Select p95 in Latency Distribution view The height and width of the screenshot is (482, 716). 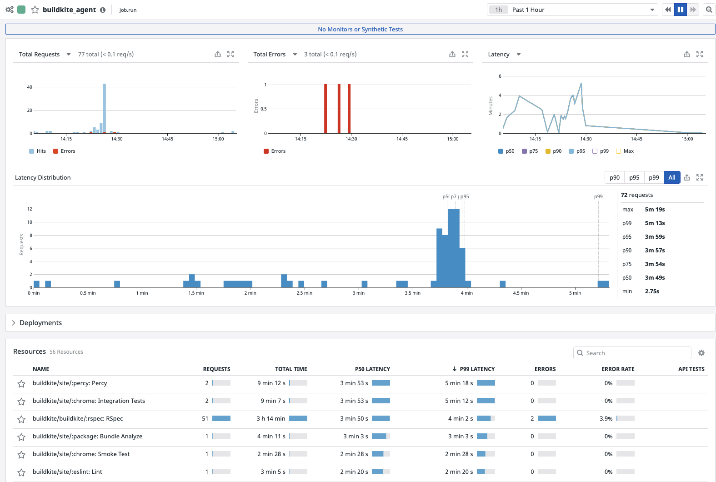pos(634,177)
